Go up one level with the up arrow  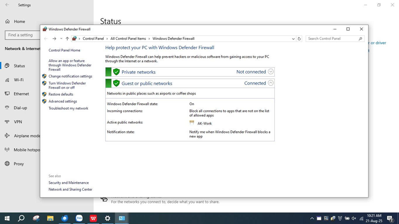[67, 39]
